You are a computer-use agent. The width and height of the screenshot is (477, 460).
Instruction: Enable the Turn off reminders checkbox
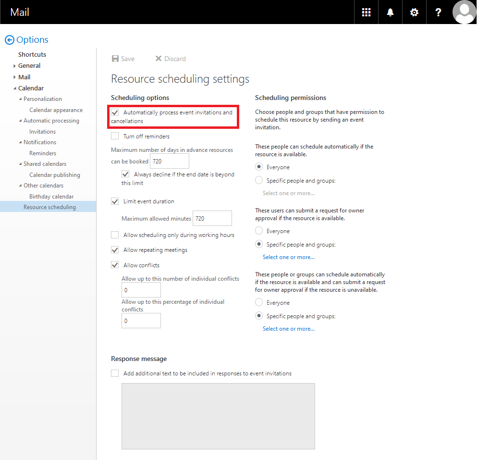(x=115, y=137)
